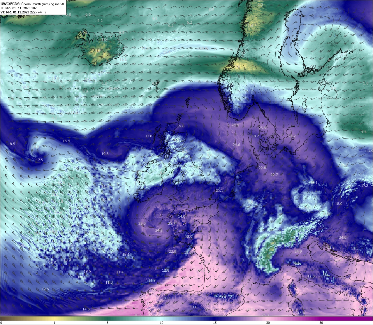Click the 10 tick label on the colour scale
Image resolution: width=373 pixels, height=325 pixels.
[161, 323]
